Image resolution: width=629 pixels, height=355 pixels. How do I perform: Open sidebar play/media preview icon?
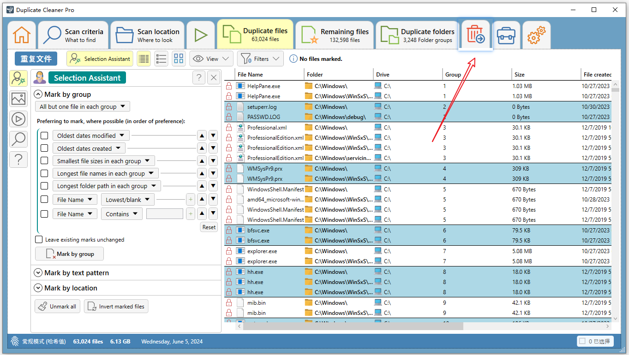[x=18, y=119]
